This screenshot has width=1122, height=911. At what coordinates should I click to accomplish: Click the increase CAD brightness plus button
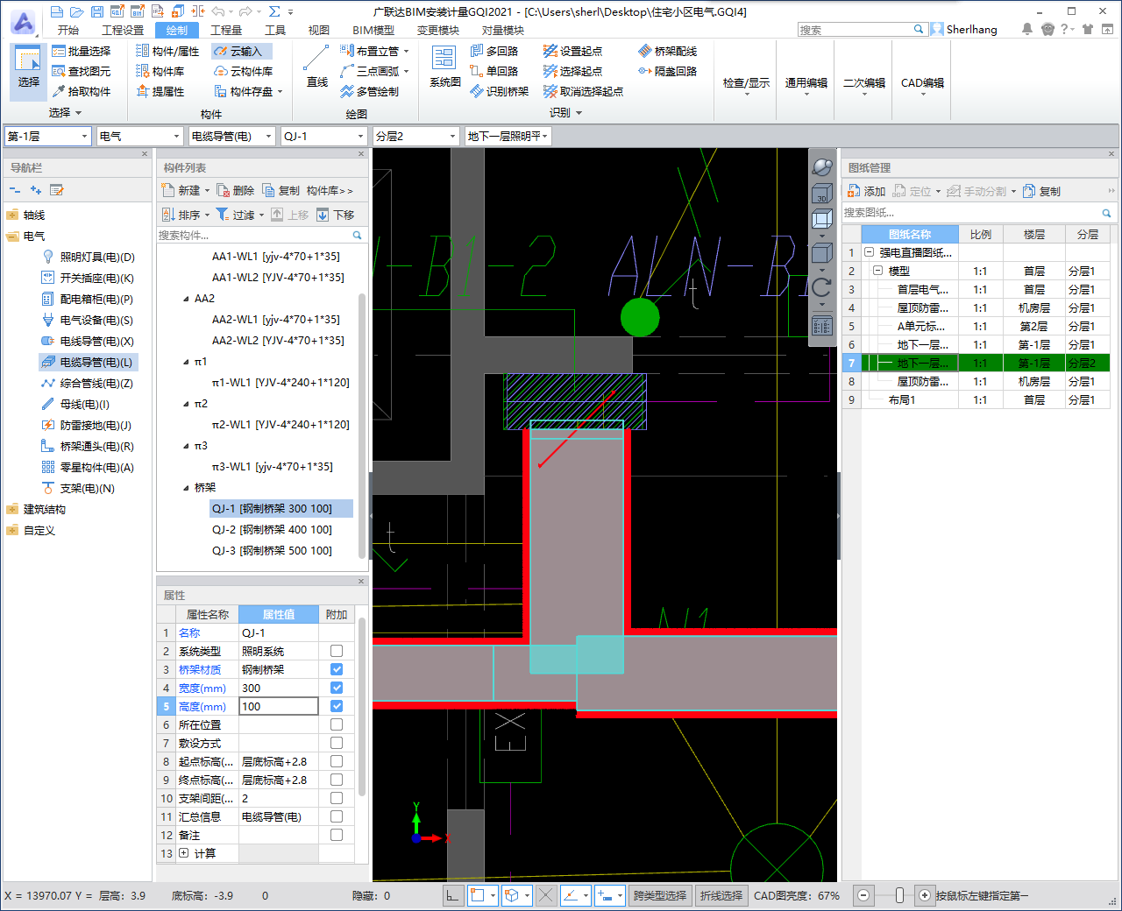click(925, 895)
